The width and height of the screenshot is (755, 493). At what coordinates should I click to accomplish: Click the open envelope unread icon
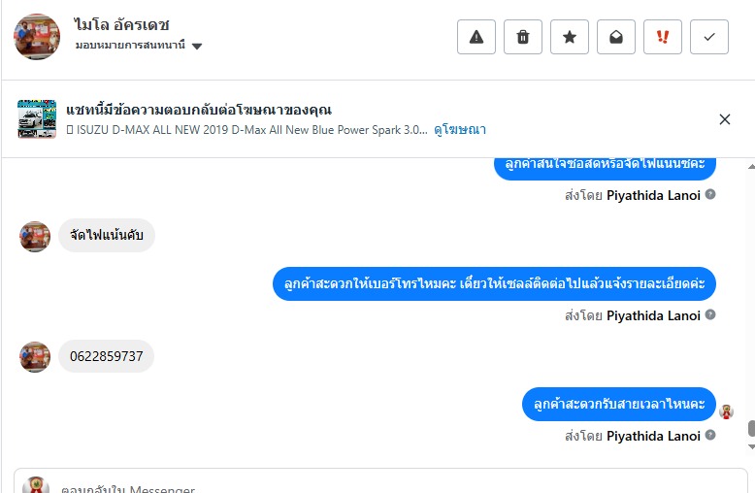[616, 37]
